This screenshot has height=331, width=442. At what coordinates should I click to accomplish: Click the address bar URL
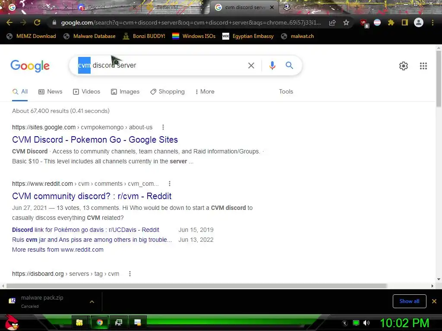coord(191,23)
